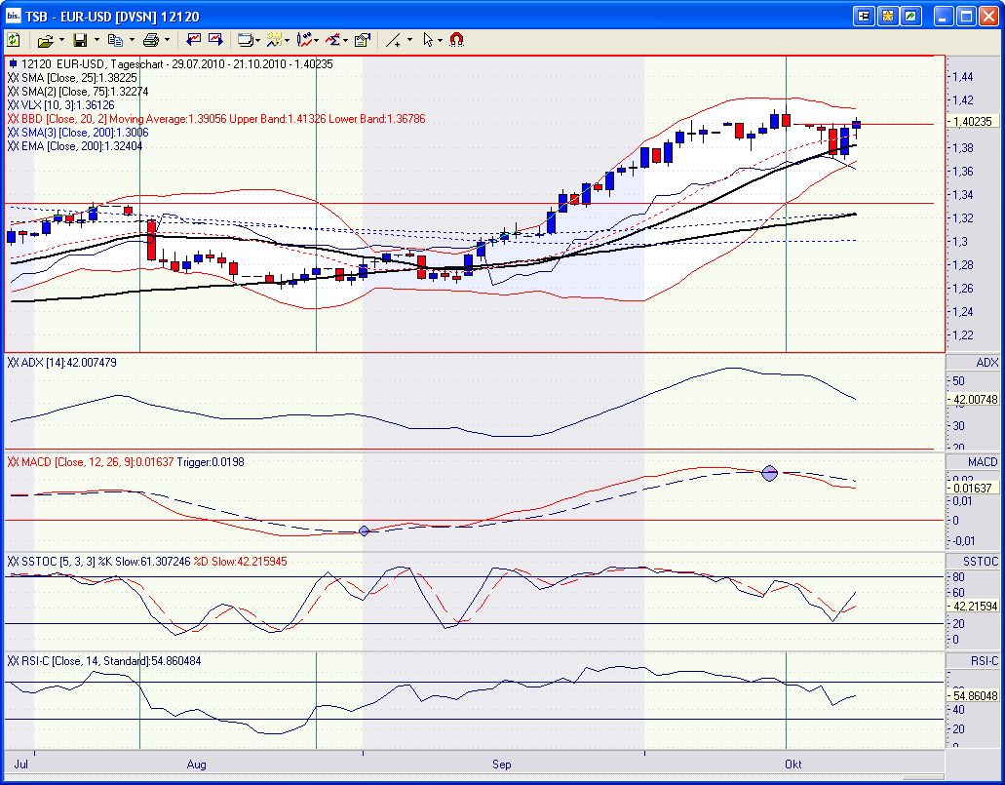Copy the chart to clipboard

click(x=117, y=40)
